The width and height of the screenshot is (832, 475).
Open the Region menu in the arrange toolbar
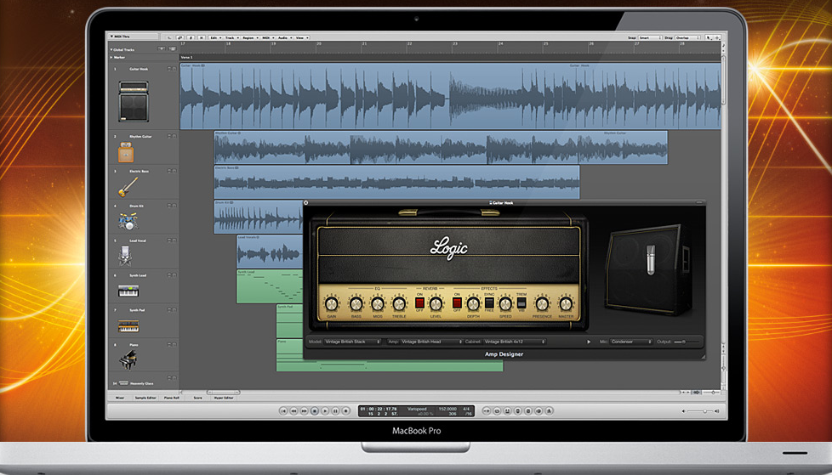click(249, 37)
